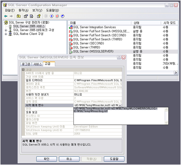Click the Pause service toolbar icon
The width and height of the screenshot is (181, 165).
pyautogui.click(x=51, y=16)
